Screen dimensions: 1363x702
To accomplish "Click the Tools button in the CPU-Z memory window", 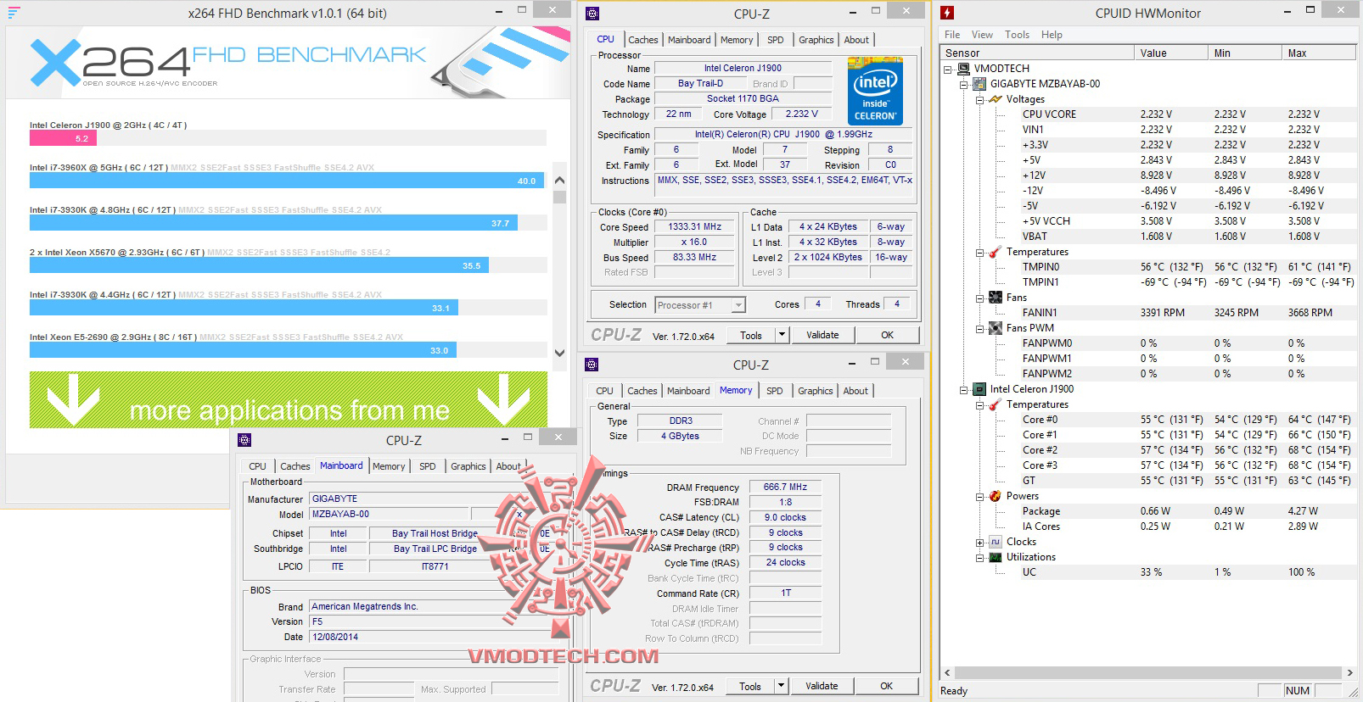I will [x=750, y=686].
